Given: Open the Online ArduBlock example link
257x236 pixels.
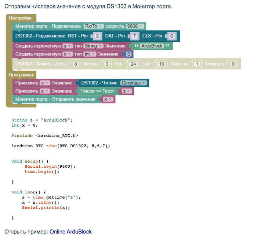Looking at the screenshot, I should [x=70, y=232].
